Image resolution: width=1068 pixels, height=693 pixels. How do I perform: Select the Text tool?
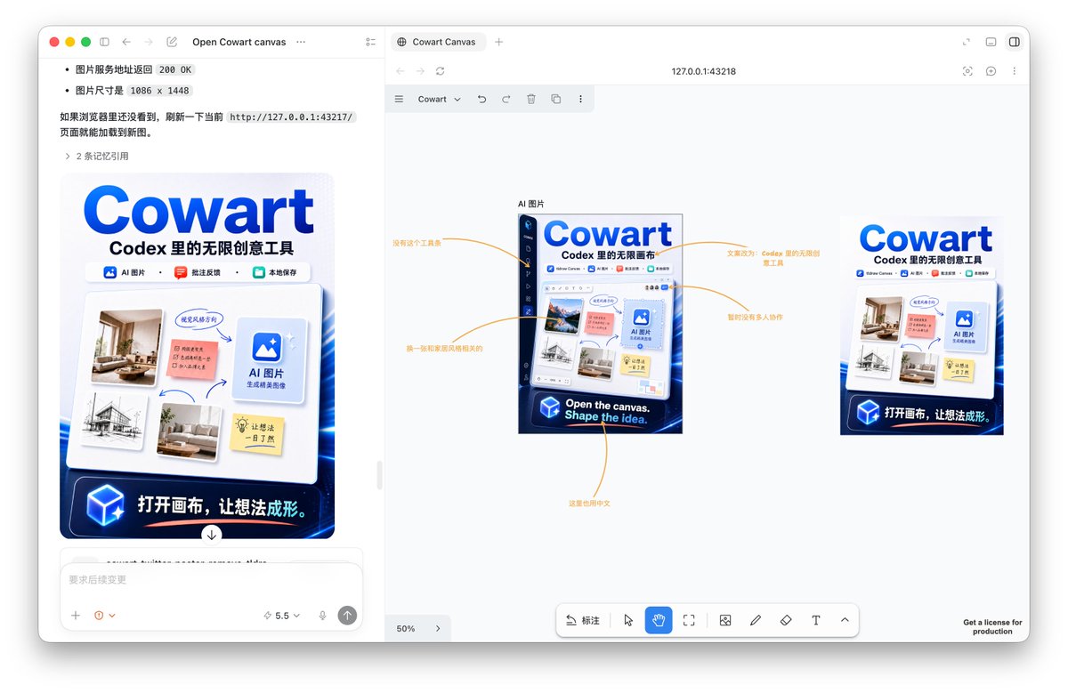pyautogui.click(x=815, y=620)
